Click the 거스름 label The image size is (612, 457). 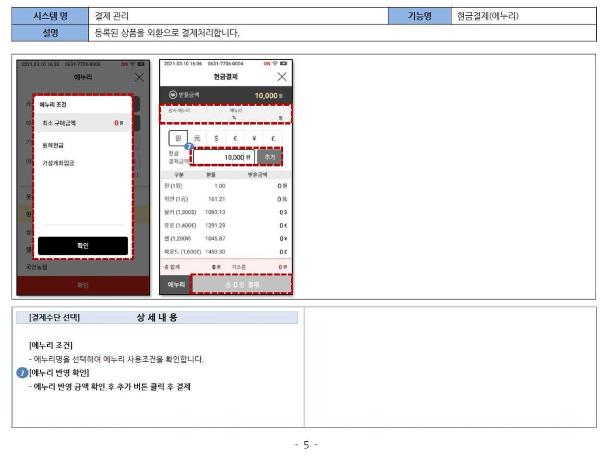[239, 267]
